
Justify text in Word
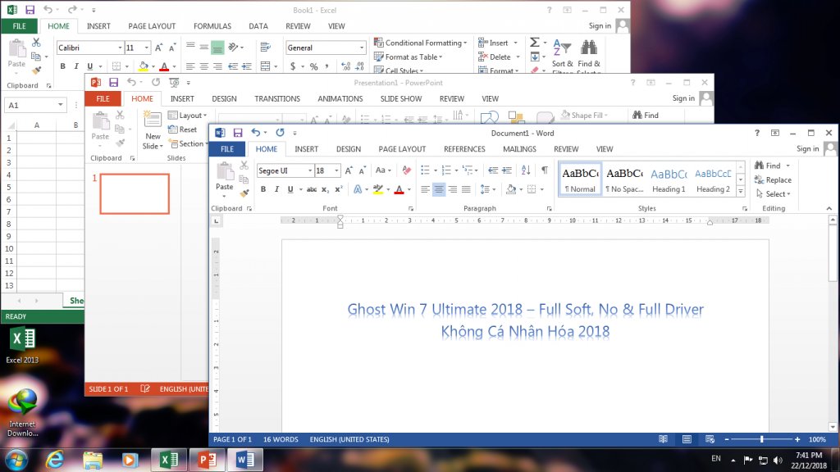coord(466,189)
